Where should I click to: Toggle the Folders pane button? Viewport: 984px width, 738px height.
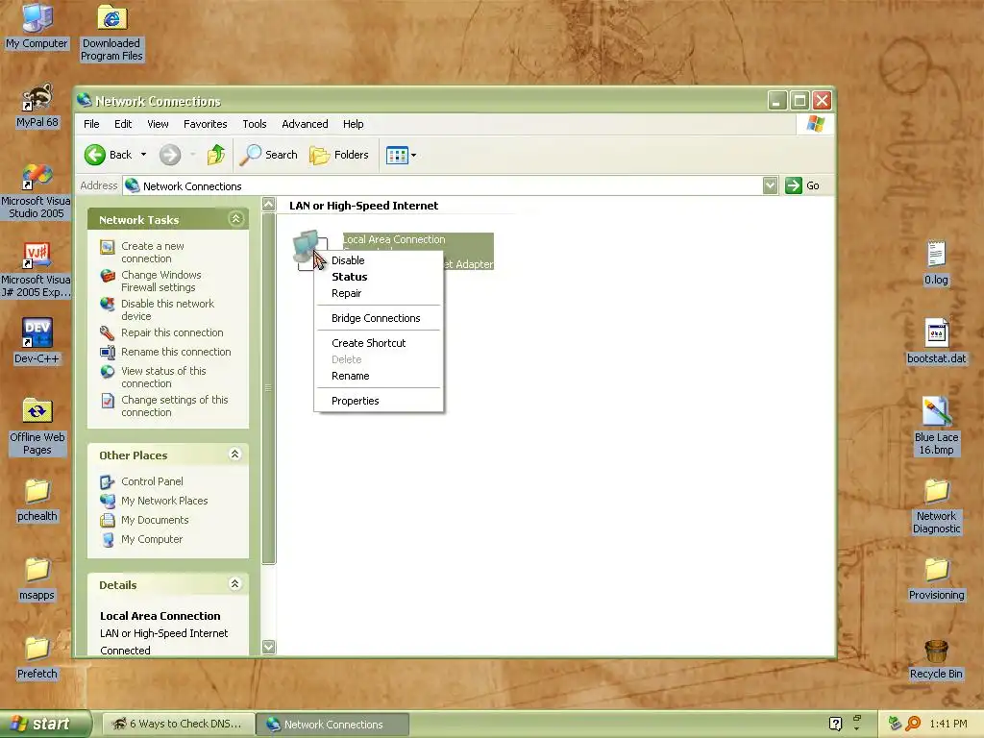click(x=339, y=155)
